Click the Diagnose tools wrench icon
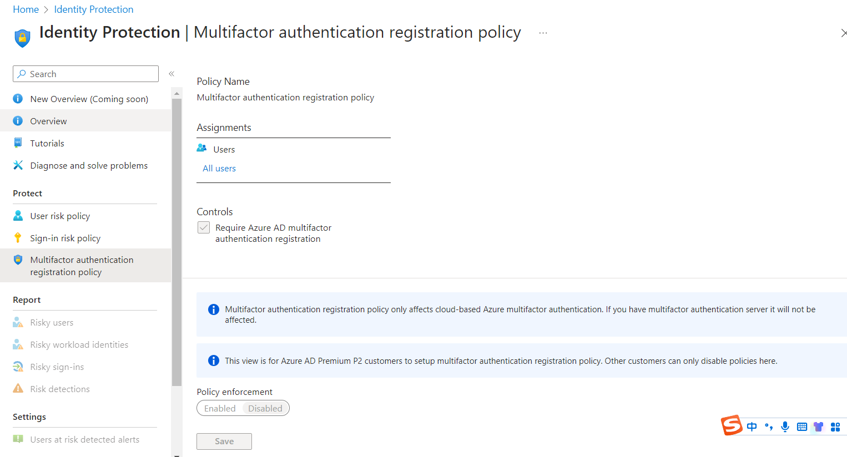This screenshot has height=457, width=847. [18, 165]
